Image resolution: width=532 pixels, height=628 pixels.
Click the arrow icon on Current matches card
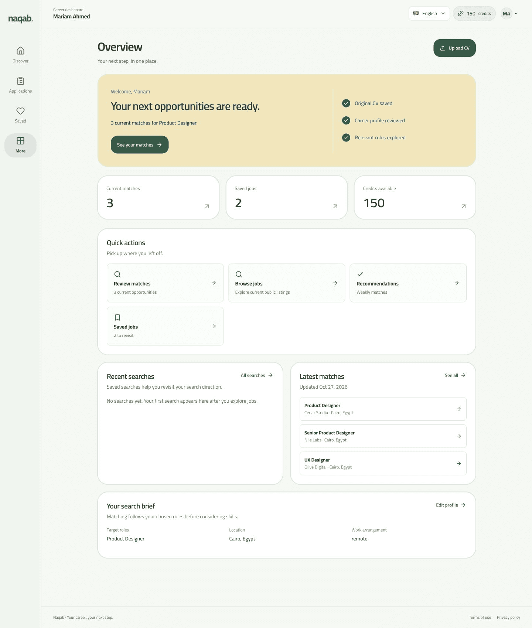pos(207,206)
